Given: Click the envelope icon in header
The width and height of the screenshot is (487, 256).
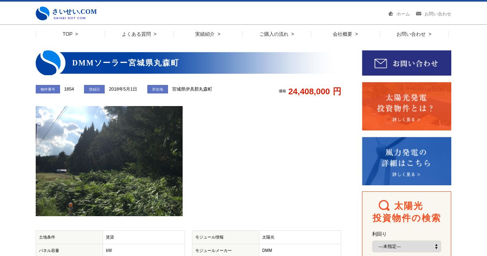Looking at the screenshot, I should (x=418, y=13).
